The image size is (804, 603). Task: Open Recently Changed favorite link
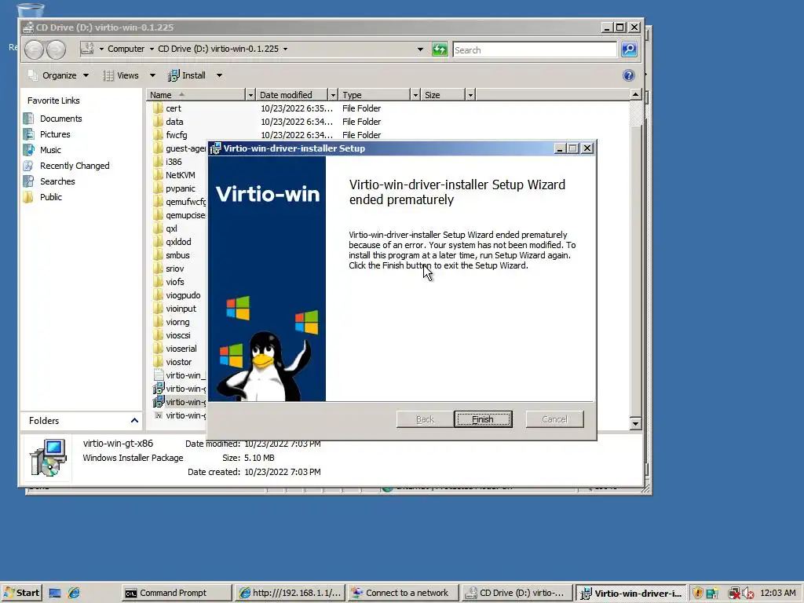click(x=75, y=166)
